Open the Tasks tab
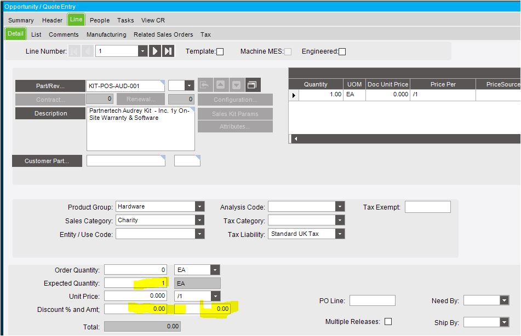Viewport: 521px width, 336px height. tap(125, 20)
